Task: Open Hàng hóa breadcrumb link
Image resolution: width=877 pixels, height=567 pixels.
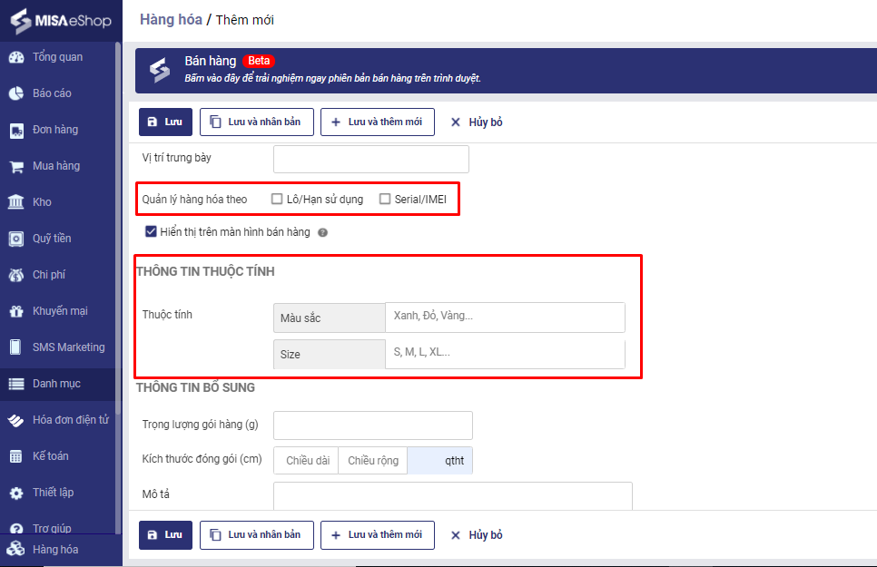Action: click(x=171, y=20)
